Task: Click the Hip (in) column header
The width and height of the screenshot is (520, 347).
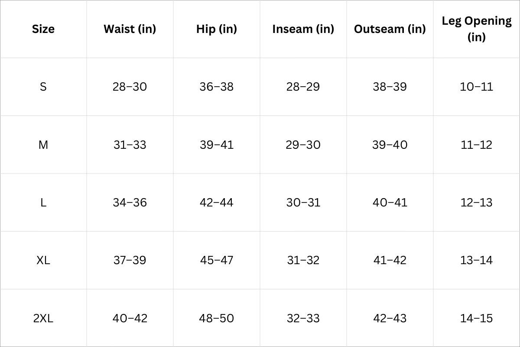Action: pos(216,29)
